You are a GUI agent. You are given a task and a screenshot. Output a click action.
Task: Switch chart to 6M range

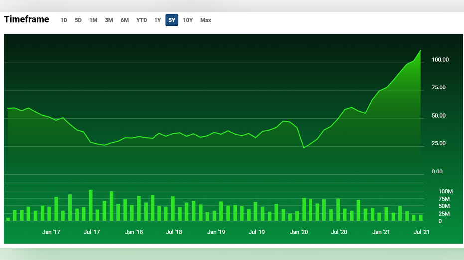(x=125, y=20)
